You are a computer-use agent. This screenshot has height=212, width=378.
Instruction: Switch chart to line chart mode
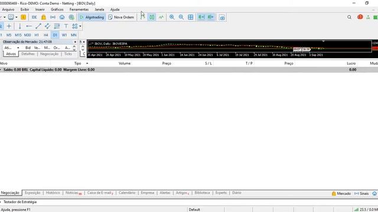click(x=161, y=17)
